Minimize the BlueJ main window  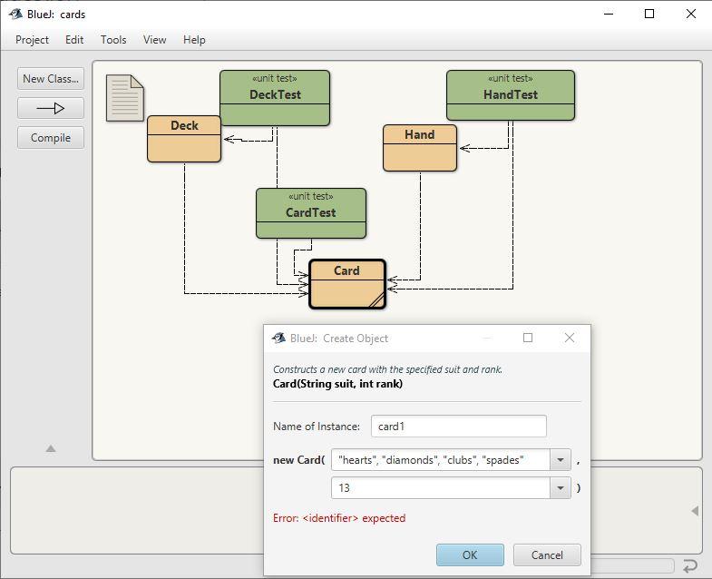pos(609,15)
